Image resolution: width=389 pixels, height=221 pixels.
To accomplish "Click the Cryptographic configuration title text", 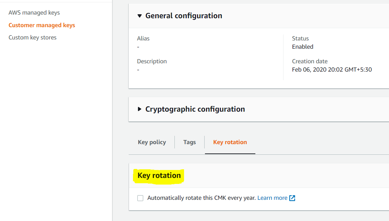I will coord(195,109).
